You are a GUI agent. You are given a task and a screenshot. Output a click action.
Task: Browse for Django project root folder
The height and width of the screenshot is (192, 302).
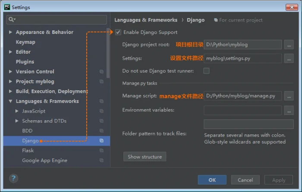[x=289, y=45]
